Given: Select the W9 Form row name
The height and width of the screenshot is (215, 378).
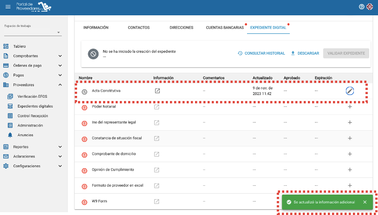Looking at the screenshot, I should tap(99, 201).
